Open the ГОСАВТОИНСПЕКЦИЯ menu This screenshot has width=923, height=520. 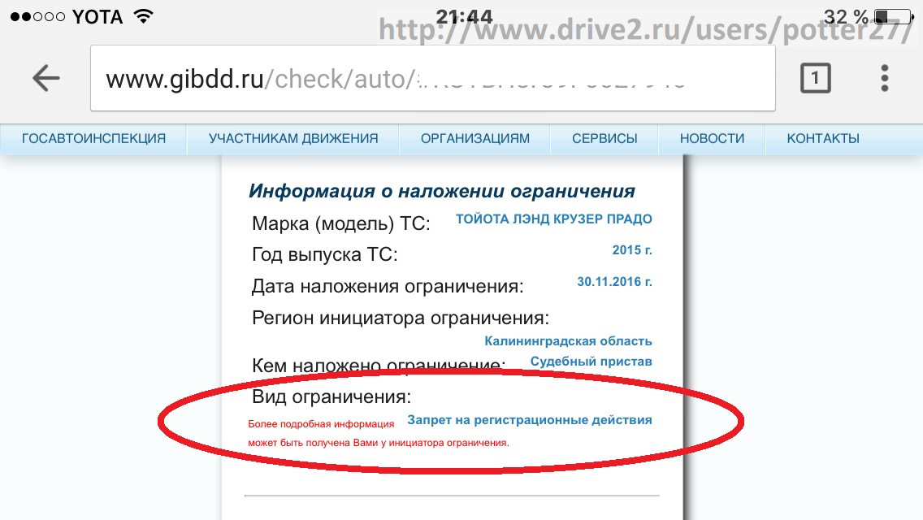point(93,139)
